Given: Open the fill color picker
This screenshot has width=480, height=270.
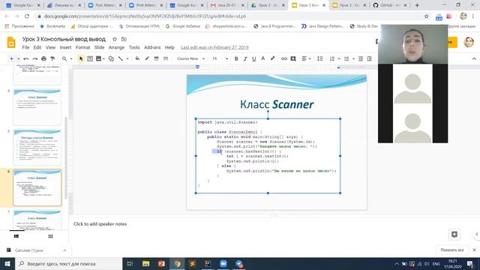Looking at the screenshot, I should coord(137,58).
